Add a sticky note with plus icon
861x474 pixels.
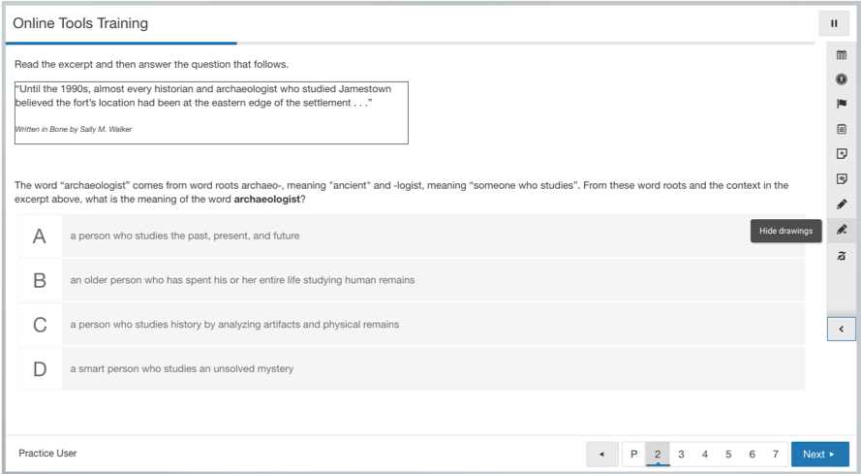(842, 154)
